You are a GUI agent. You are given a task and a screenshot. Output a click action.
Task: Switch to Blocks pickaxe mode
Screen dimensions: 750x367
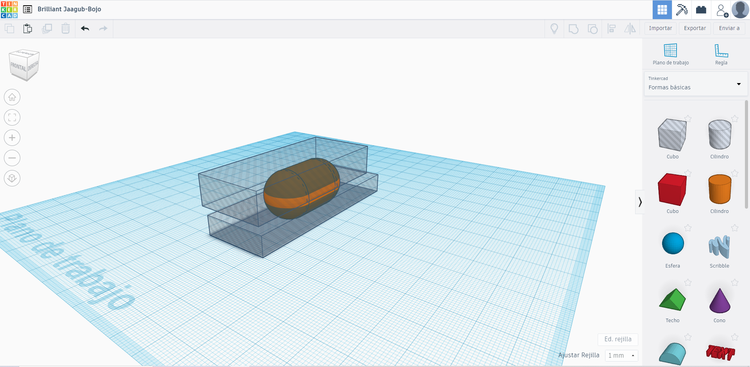coord(682,10)
